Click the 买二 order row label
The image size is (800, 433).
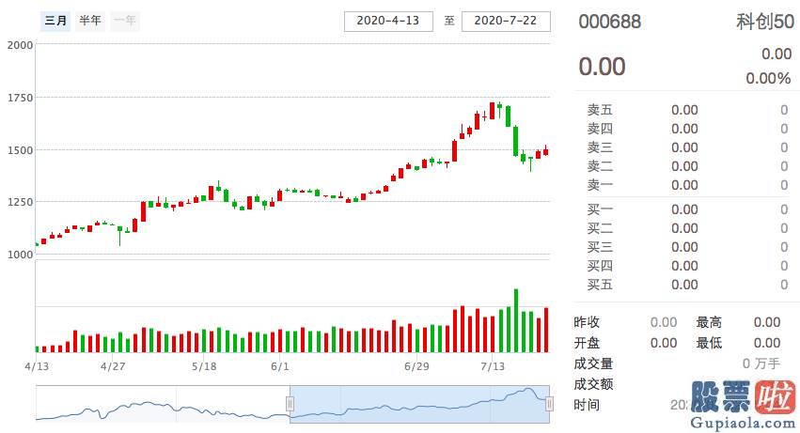pyautogui.click(x=600, y=228)
